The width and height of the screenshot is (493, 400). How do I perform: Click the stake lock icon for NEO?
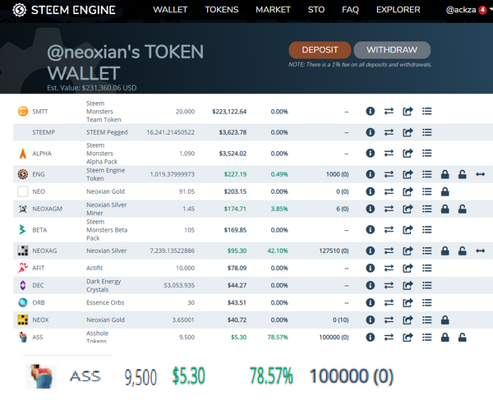coord(445,191)
